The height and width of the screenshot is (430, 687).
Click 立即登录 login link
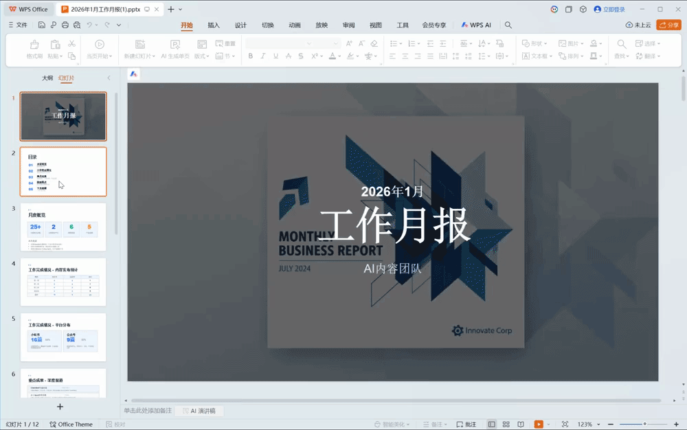click(609, 9)
